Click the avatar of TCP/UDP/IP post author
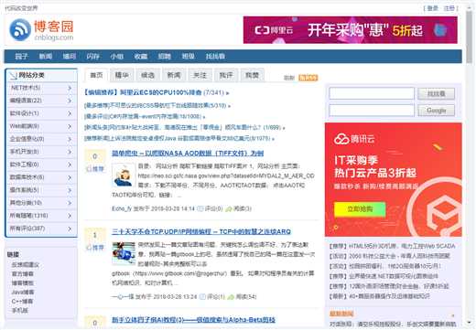Screen dimensions: 476x330 [124, 252]
